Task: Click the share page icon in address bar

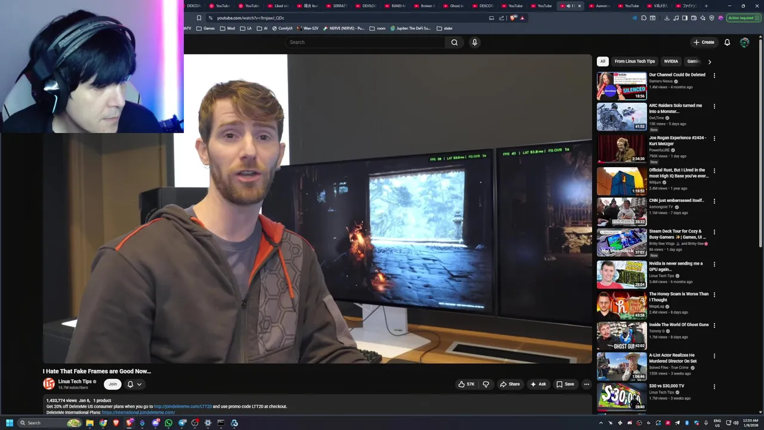Action: pyautogui.click(x=501, y=18)
